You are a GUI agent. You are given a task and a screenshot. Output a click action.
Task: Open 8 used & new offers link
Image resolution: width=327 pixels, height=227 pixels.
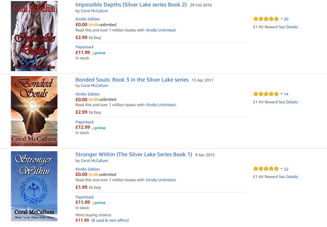coord(110,220)
